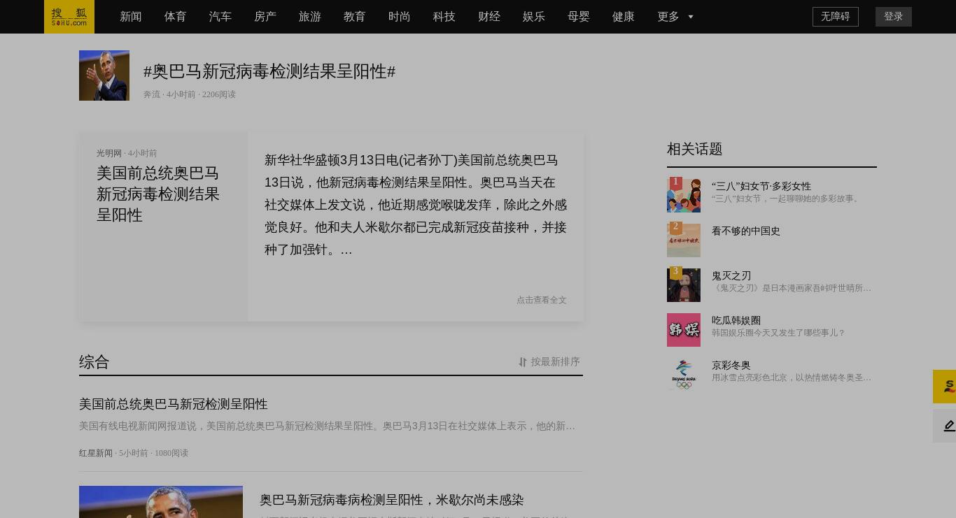The height and width of the screenshot is (518, 956).
Task: Go to the 体育 section
Action: click(176, 17)
